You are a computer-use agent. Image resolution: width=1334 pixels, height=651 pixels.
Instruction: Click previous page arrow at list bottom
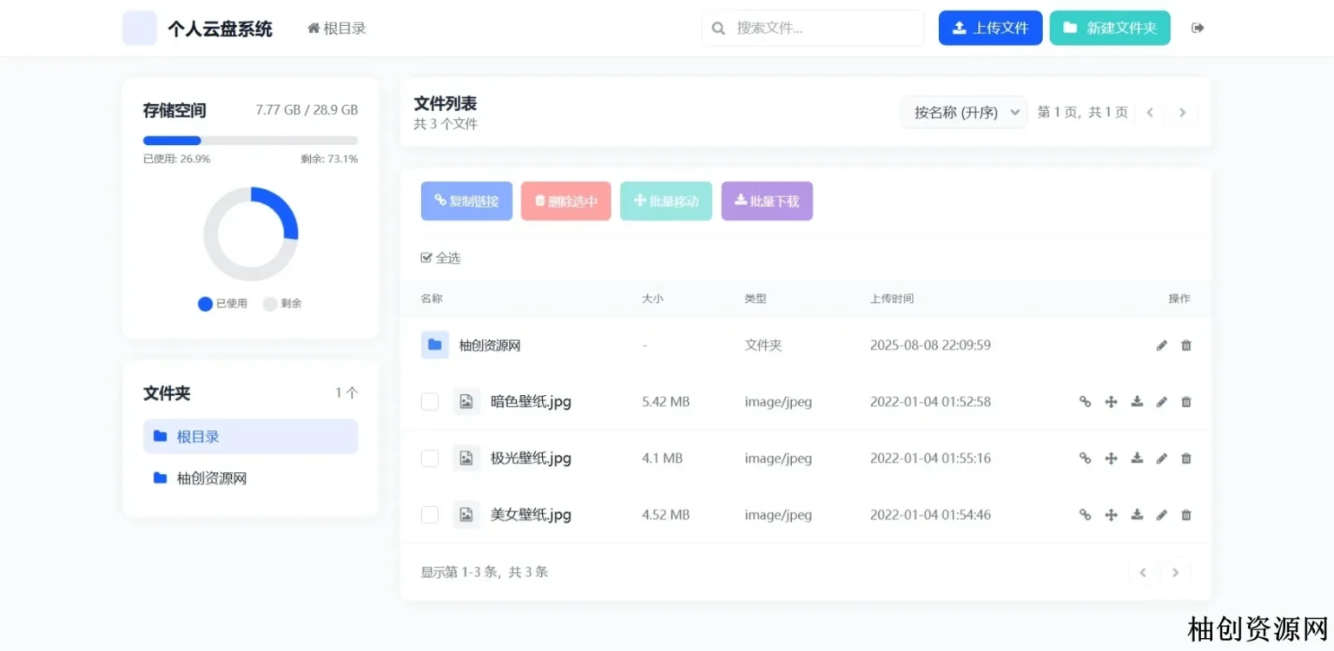tap(1143, 572)
